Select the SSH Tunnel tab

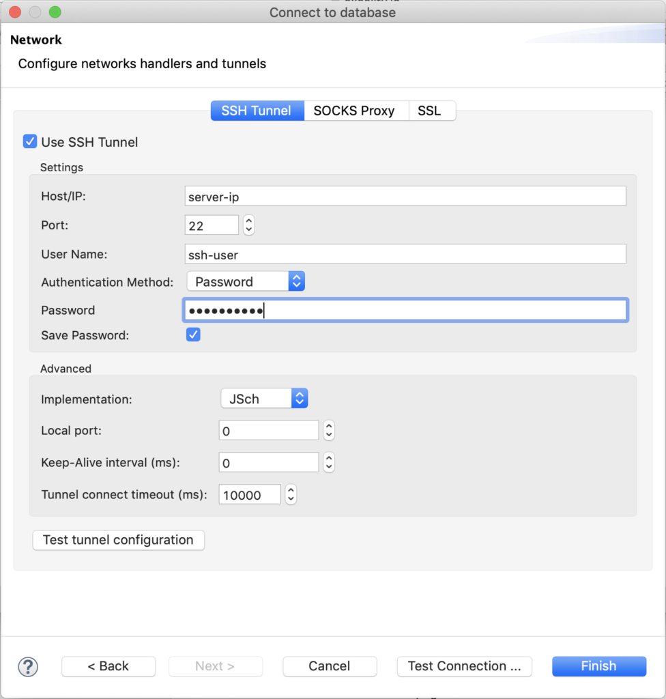click(x=257, y=110)
